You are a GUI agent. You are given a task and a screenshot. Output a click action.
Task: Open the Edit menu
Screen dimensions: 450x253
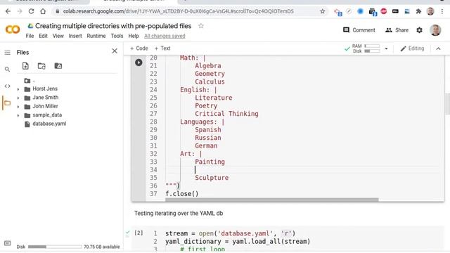pyautogui.click(x=43, y=36)
